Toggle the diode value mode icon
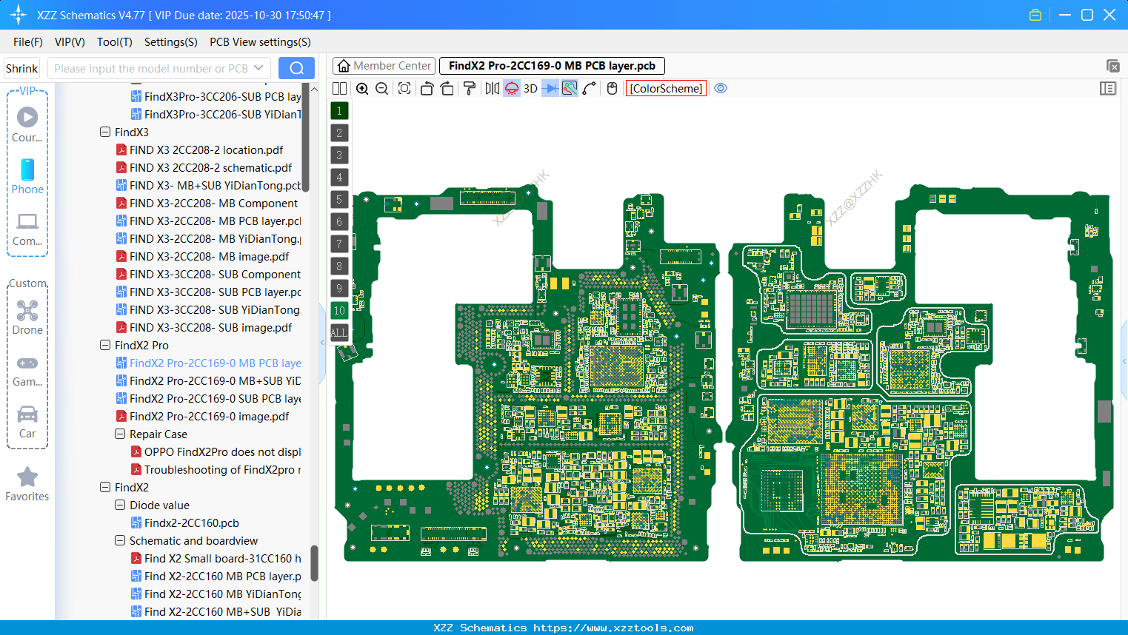Image resolution: width=1128 pixels, height=635 pixels. point(550,89)
